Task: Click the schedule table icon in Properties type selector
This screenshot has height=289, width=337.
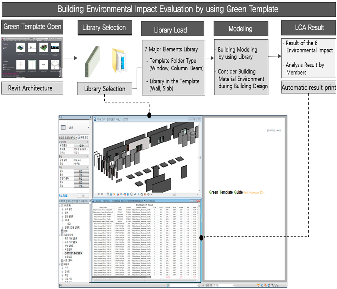Action: coord(64,127)
